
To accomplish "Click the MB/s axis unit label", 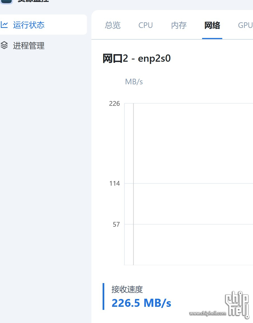I will 134,82.
